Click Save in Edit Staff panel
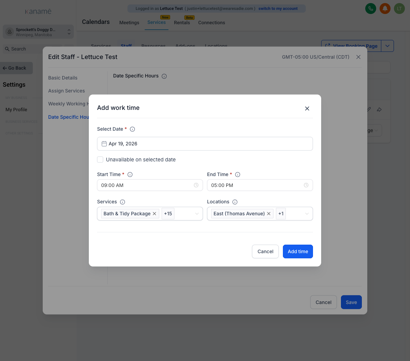 click(x=351, y=302)
